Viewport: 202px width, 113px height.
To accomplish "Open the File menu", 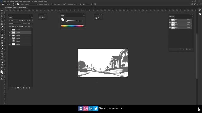I will [x=5, y=1].
